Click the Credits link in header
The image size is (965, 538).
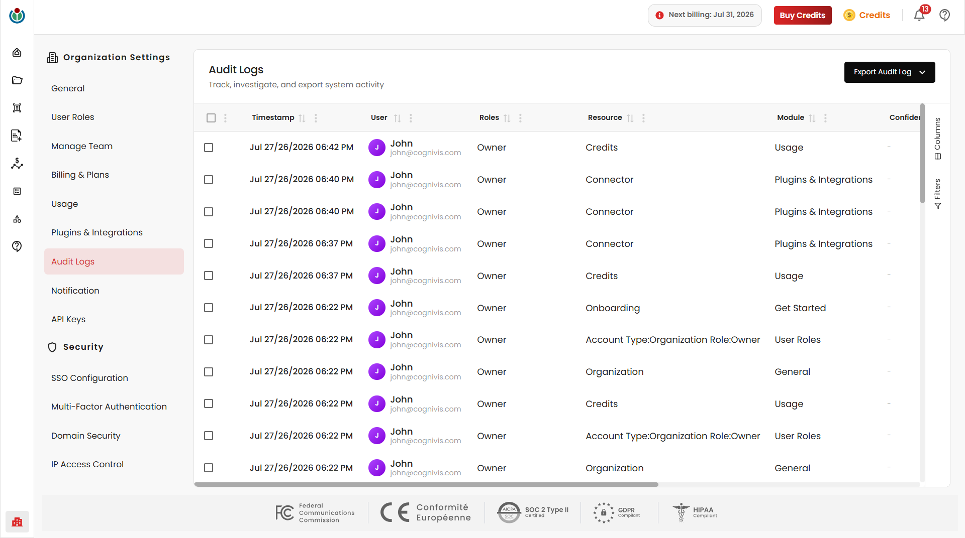[x=875, y=15]
